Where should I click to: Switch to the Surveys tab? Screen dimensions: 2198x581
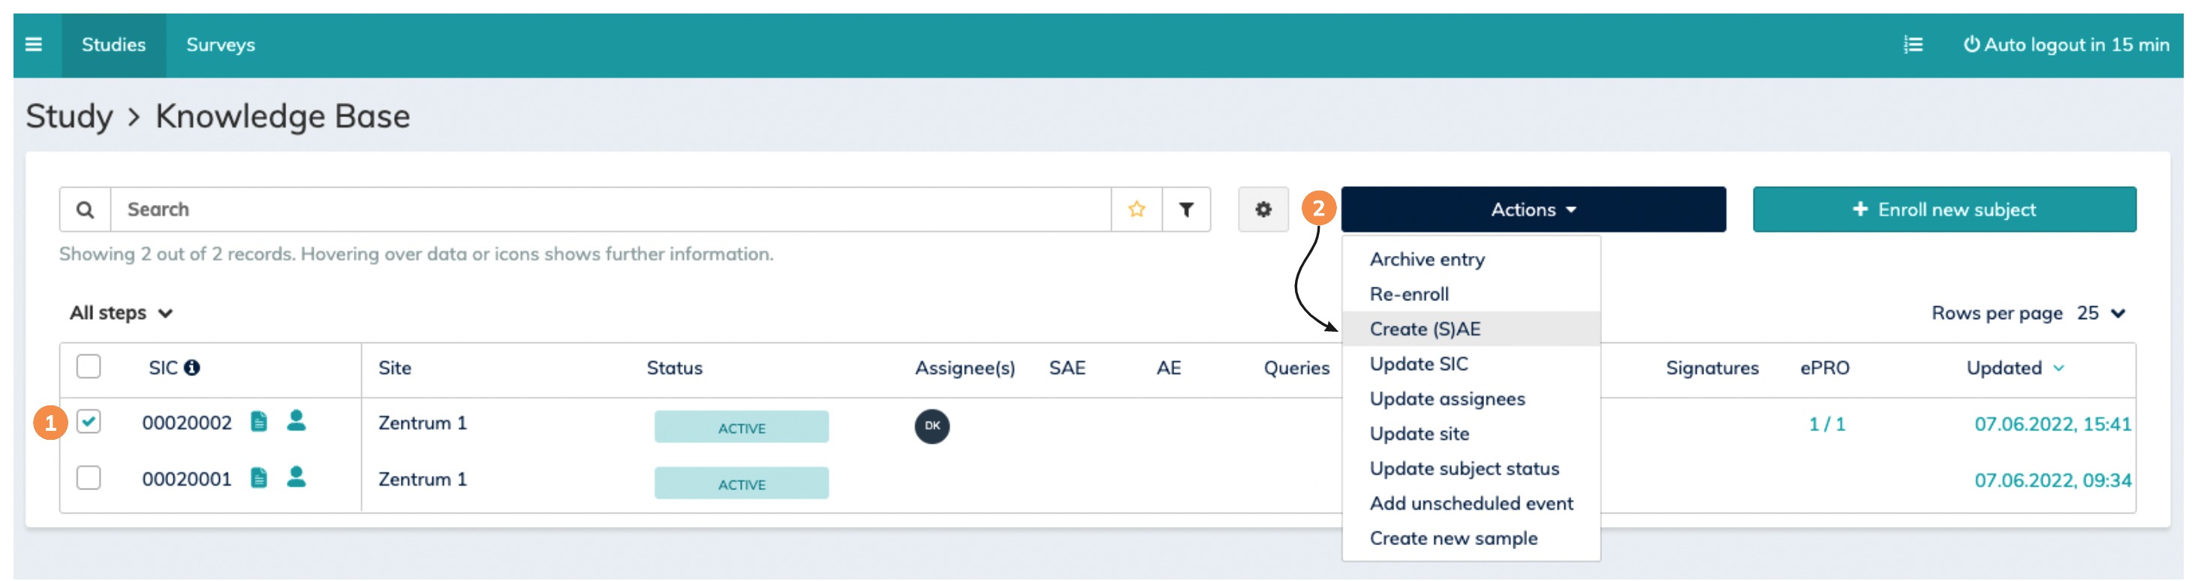pyautogui.click(x=220, y=44)
